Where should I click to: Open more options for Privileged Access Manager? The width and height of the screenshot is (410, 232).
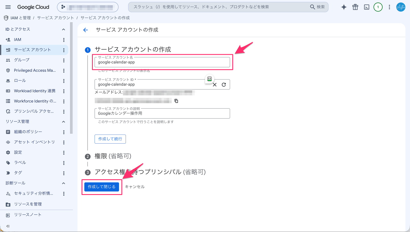(64, 71)
